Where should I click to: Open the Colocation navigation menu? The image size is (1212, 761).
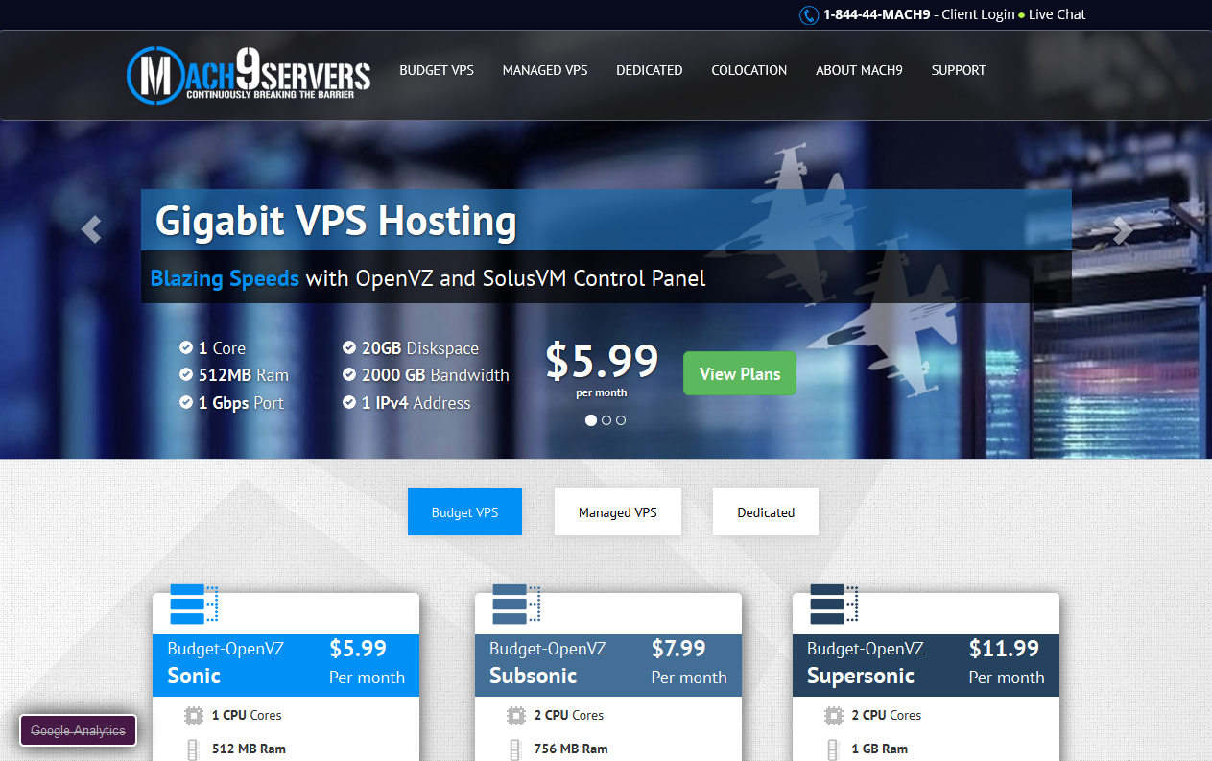(749, 70)
